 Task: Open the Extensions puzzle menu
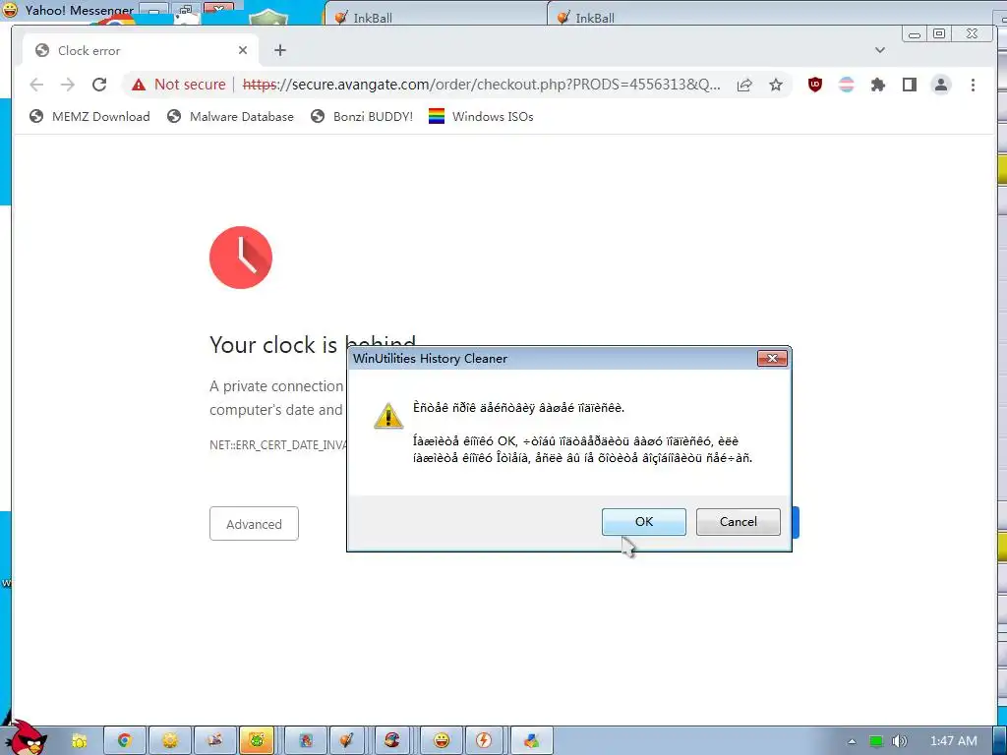tap(878, 85)
